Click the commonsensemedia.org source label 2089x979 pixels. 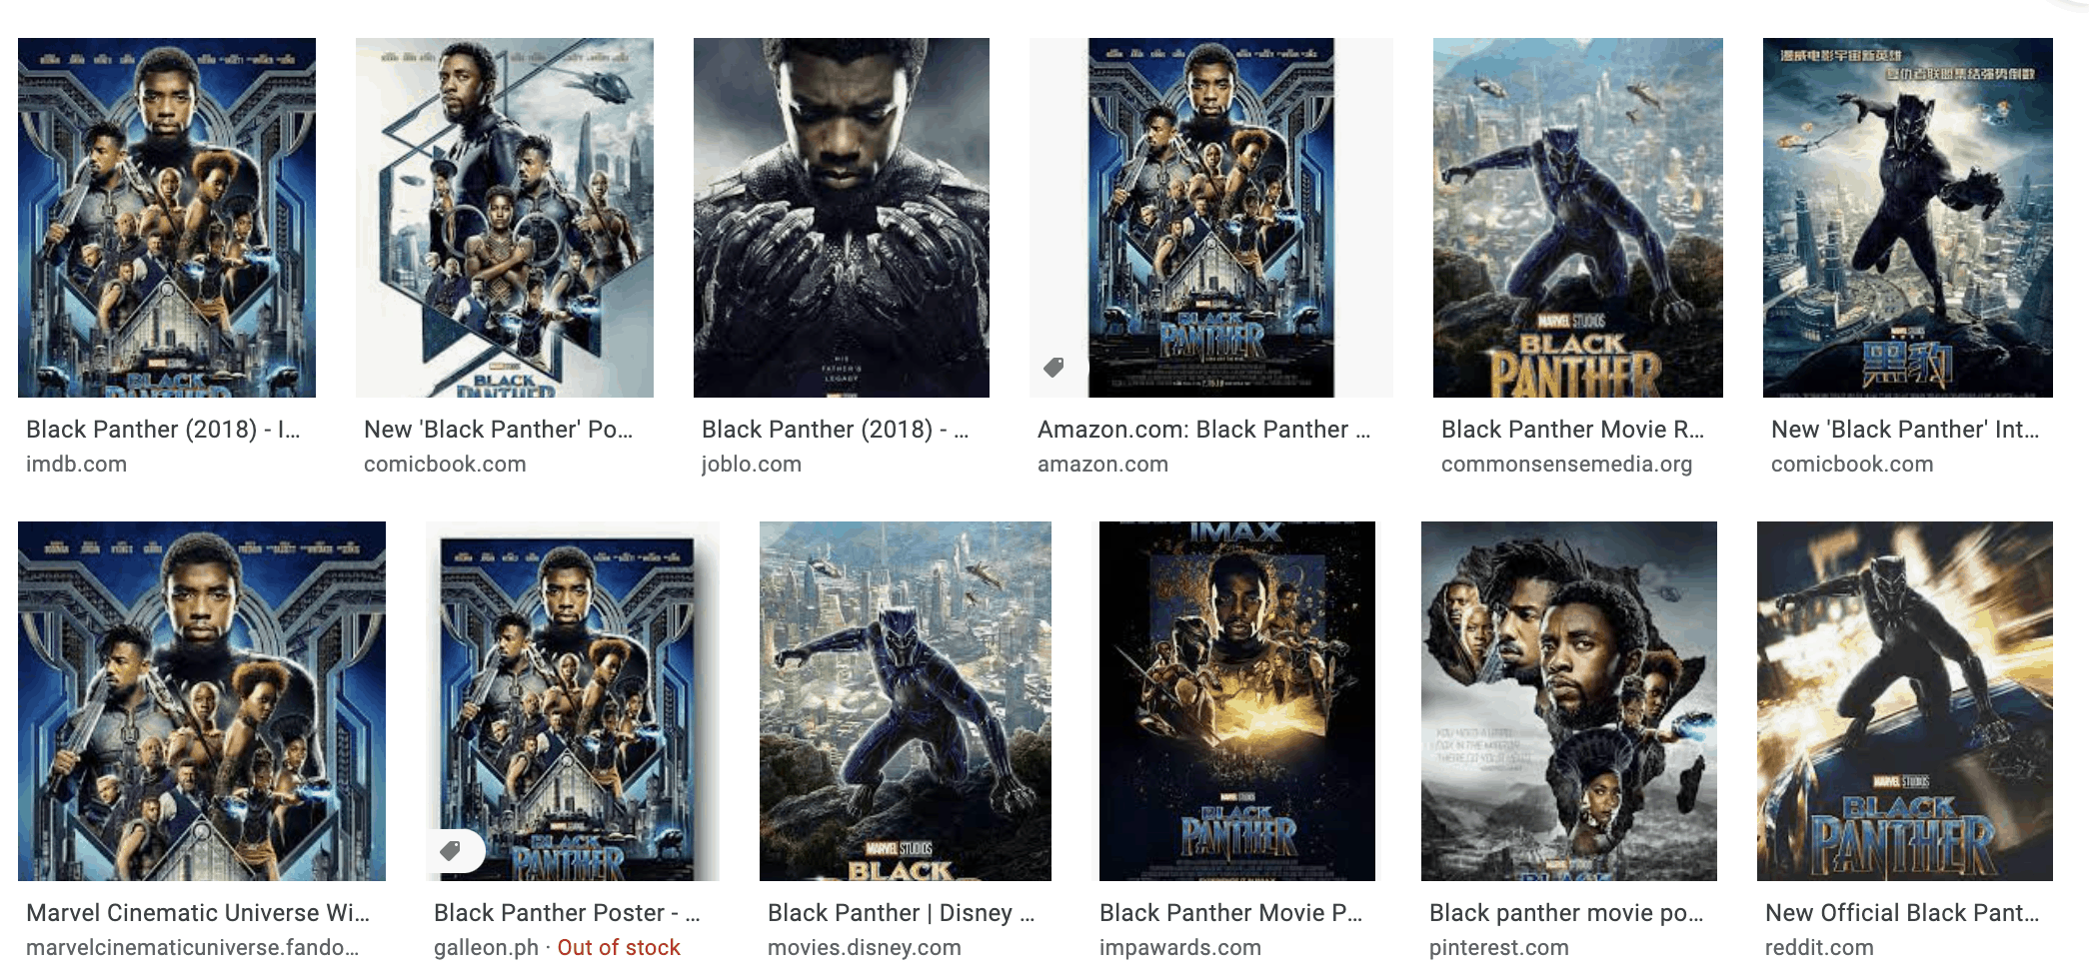[x=1566, y=465]
